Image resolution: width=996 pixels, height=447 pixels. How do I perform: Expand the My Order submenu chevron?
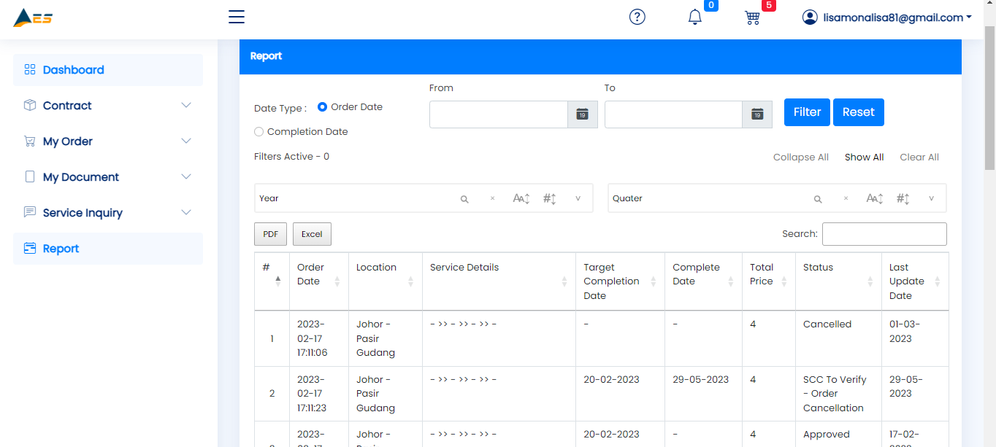[x=186, y=141]
